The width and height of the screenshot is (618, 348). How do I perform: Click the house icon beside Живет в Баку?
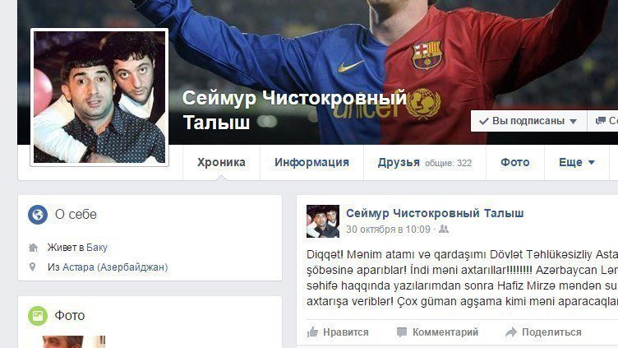click(x=33, y=248)
